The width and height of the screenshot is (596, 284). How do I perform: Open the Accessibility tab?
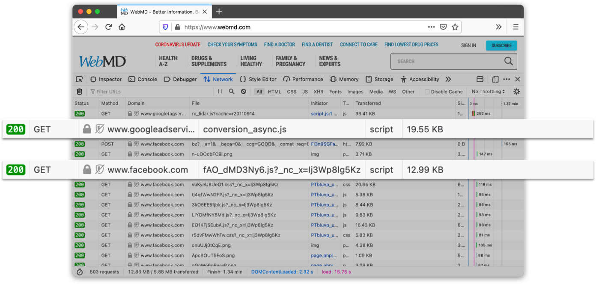coord(420,79)
